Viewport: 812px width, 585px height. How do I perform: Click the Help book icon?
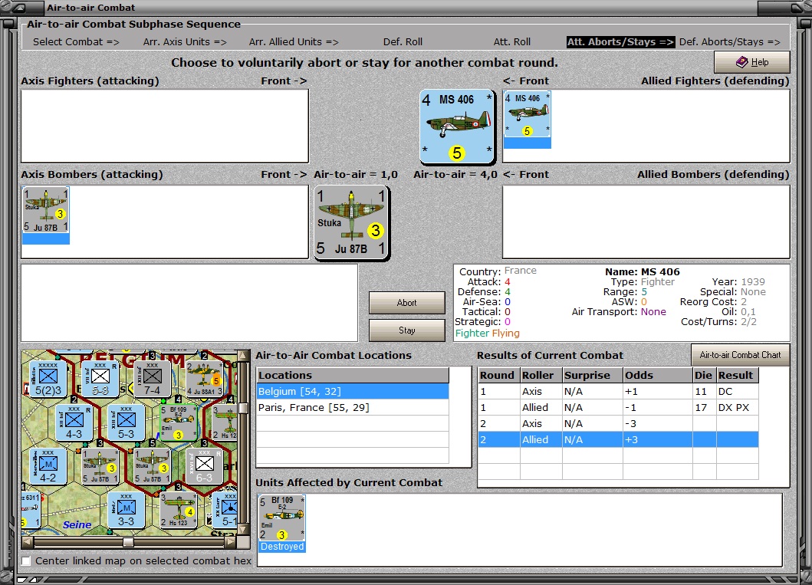pos(742,62)
